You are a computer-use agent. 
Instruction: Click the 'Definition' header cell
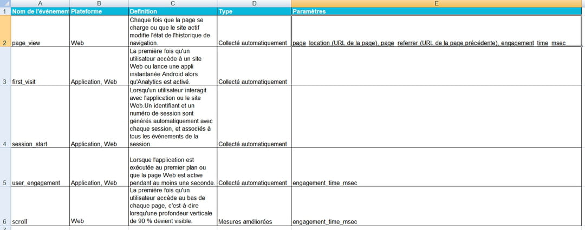click(x=173, y=11)
